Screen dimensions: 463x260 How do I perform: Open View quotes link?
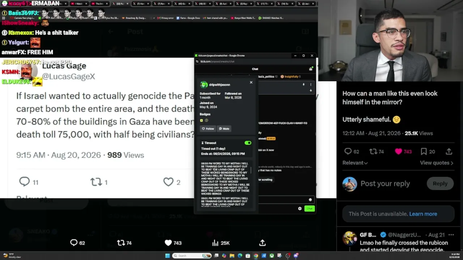(x=437, y=163)
